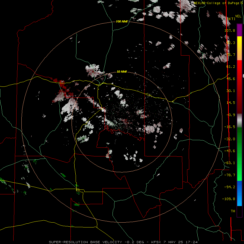Click the yellow-orange segment of the color bar
The image size is (244, 244).
(239, 48)
